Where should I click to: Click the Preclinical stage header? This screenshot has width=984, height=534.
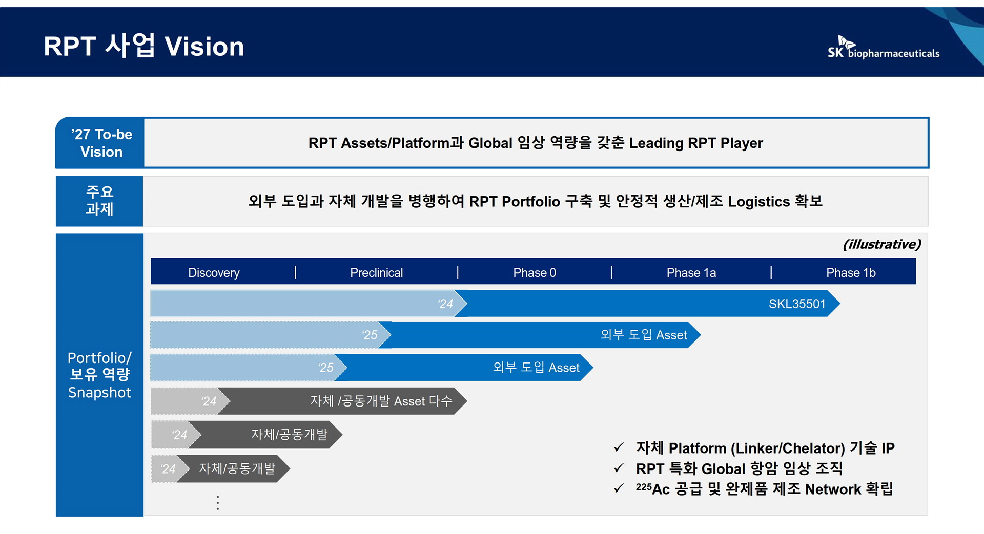[376, 272]
